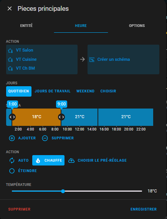Enable the Chauffe heating mode
This screenshot has width=167, height=219.
[48, 160]
